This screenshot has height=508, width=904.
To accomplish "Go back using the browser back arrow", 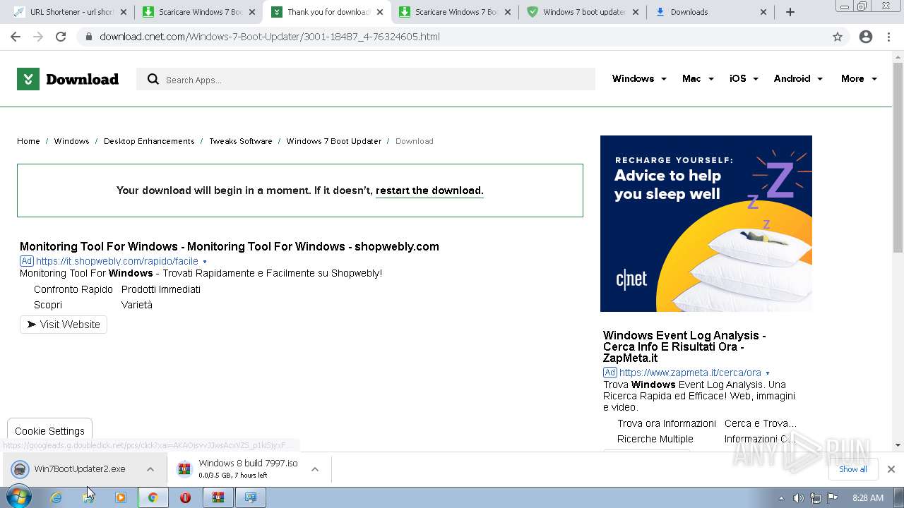I will click(x=16, y=37).
